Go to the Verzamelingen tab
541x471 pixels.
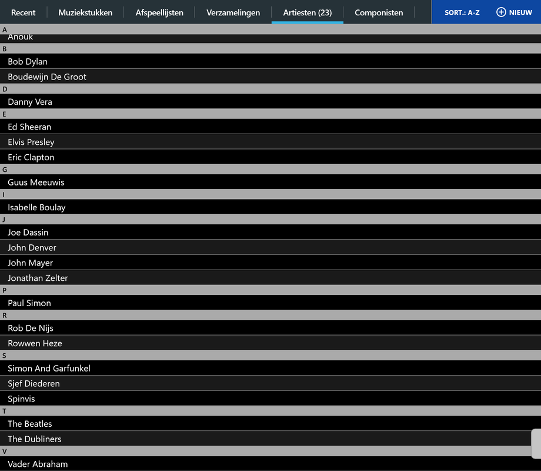coord(233,12)
